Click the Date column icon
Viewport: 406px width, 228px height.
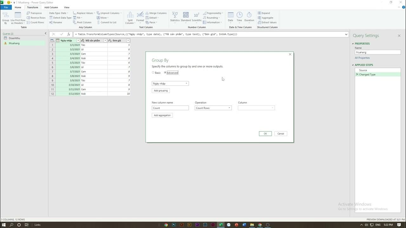pyautogui.click(x=231, y=18)
